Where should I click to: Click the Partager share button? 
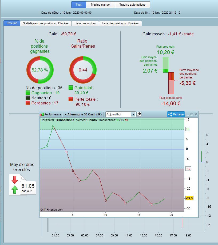click(x=176, y=114)
